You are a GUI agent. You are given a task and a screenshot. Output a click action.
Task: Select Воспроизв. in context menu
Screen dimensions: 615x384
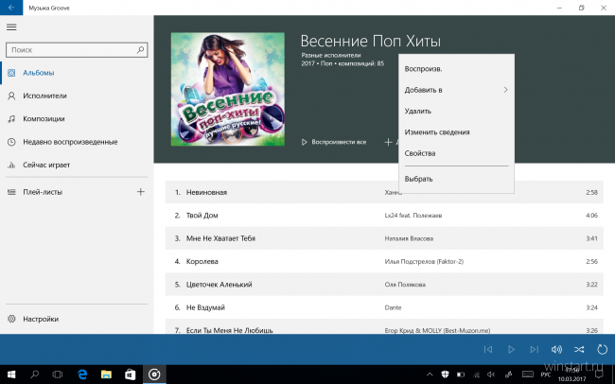point(456,69)
